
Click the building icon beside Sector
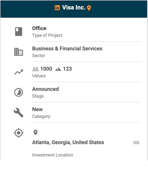point(18,52)
